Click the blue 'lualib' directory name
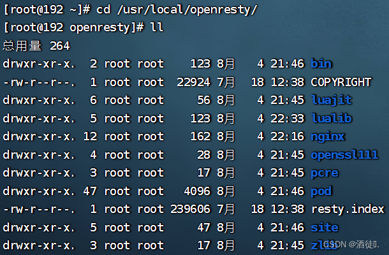 332,119
